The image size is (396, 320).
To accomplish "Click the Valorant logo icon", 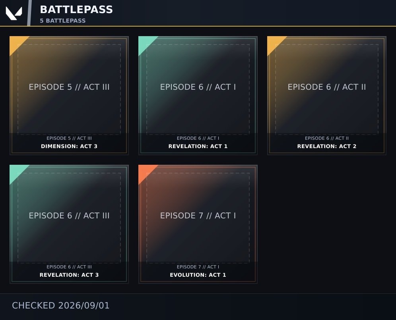I will coord(14,13).
